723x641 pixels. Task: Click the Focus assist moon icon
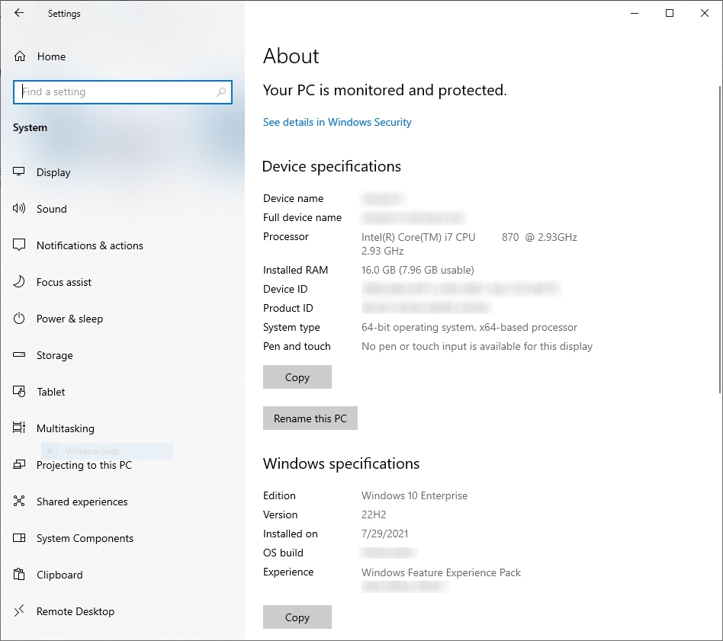(x=20, y=282)
